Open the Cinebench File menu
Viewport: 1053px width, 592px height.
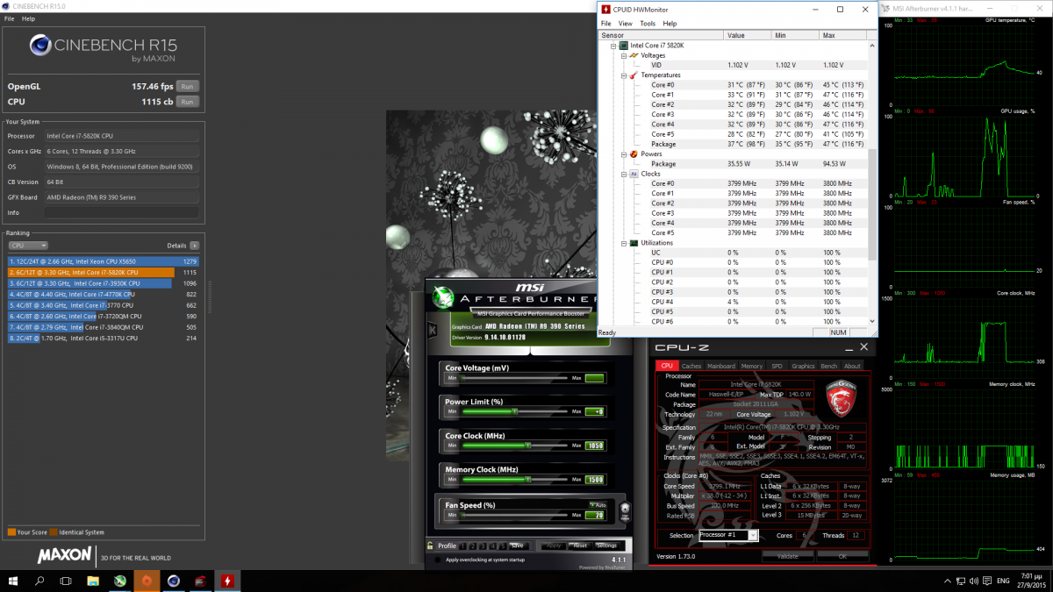point(10,18)
